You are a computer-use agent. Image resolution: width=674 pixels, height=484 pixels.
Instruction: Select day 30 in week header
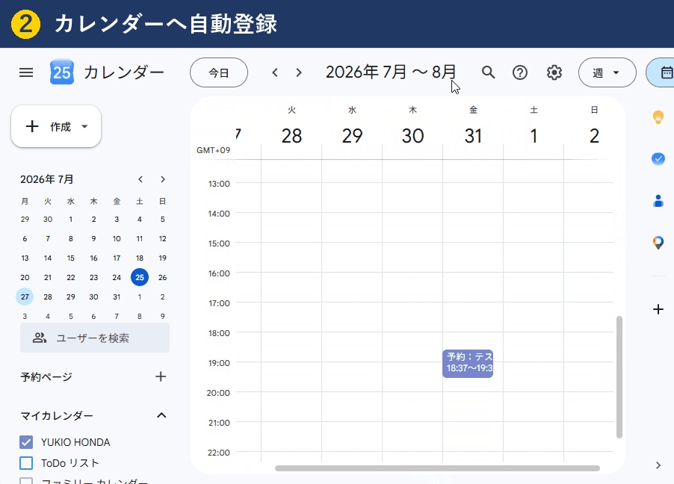(x=412, y=136)
